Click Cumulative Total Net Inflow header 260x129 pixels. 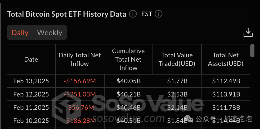point(128,59)
